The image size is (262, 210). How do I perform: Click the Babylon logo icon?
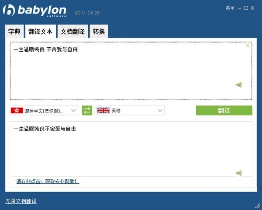[x=9, y=10]
